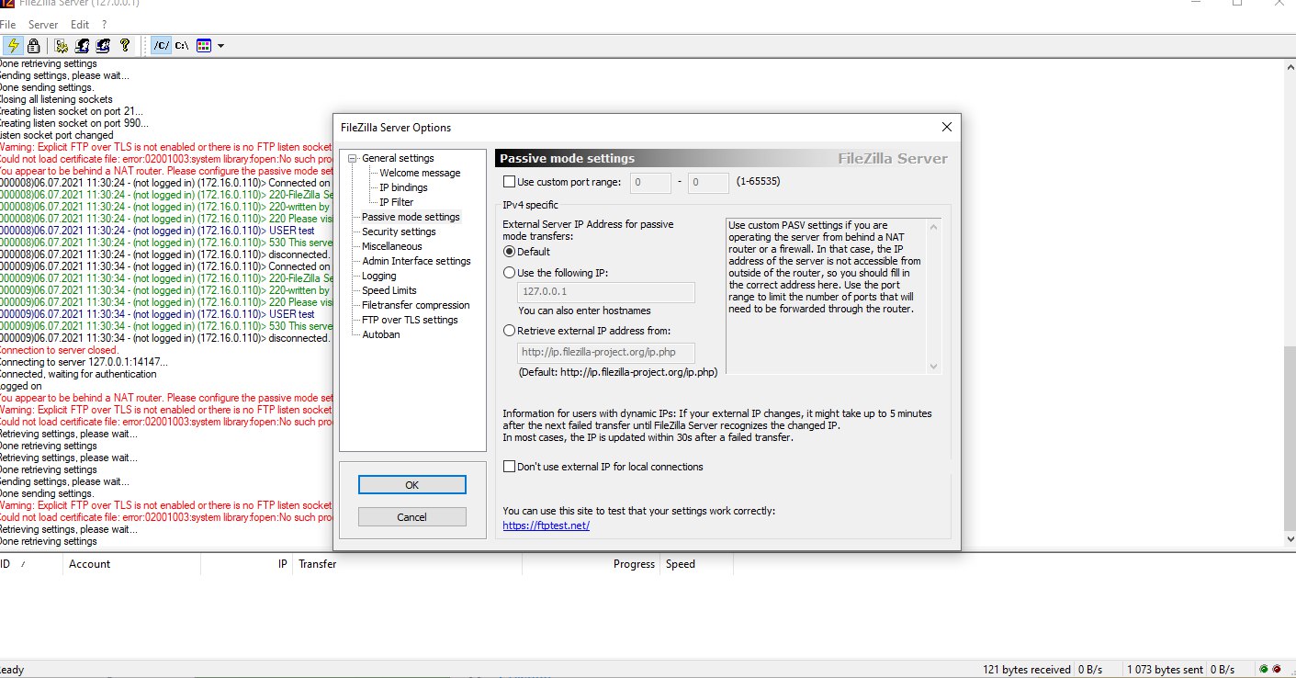
Task: Sort connections by Transfer column header
Action: pyautogui.click(x=407, y=564)
